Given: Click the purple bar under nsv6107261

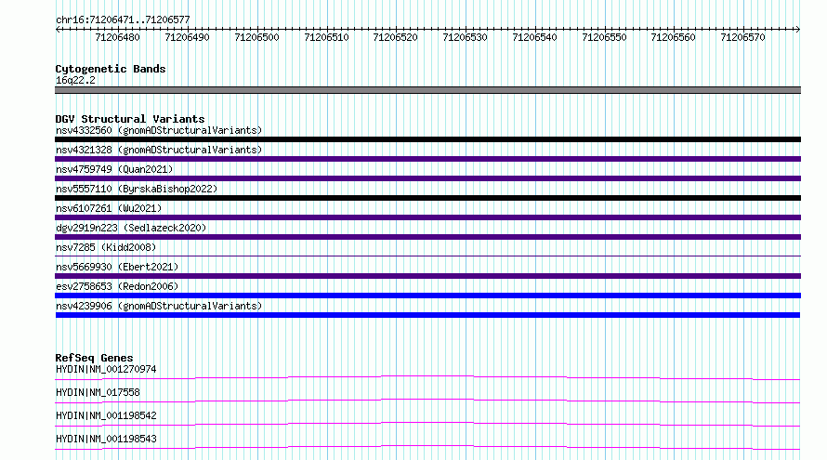Looking at the screenshot, I should [427, 217].
